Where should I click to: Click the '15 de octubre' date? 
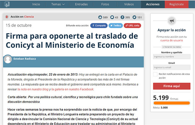pyautogui.click(x=19, y=25)
